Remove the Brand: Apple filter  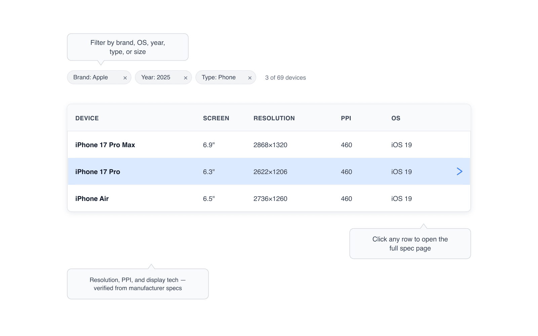click(125, 78)
